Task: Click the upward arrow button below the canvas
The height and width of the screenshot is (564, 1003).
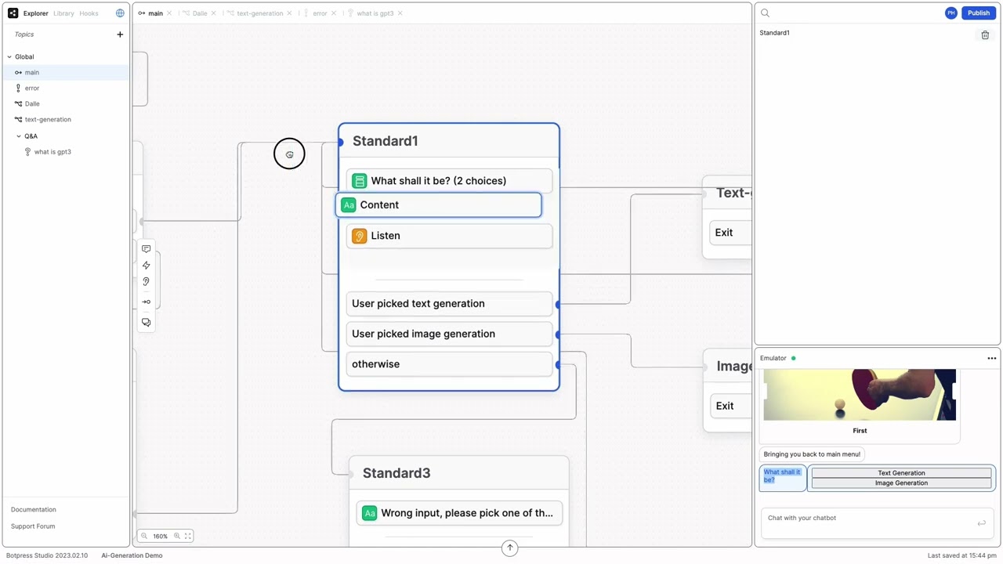Action: [509, 548]
